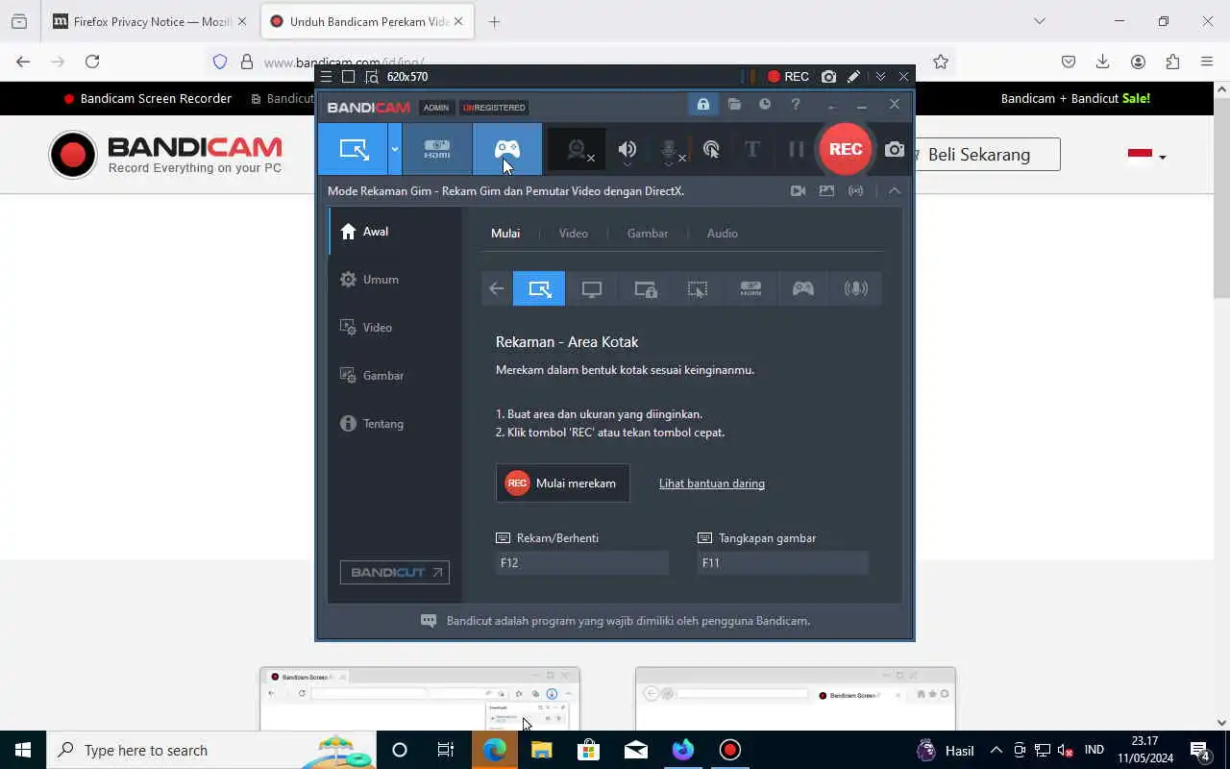Open Bandicam help question mark icon
Viewport: 1230px width, 769px height.
point(796,104)
